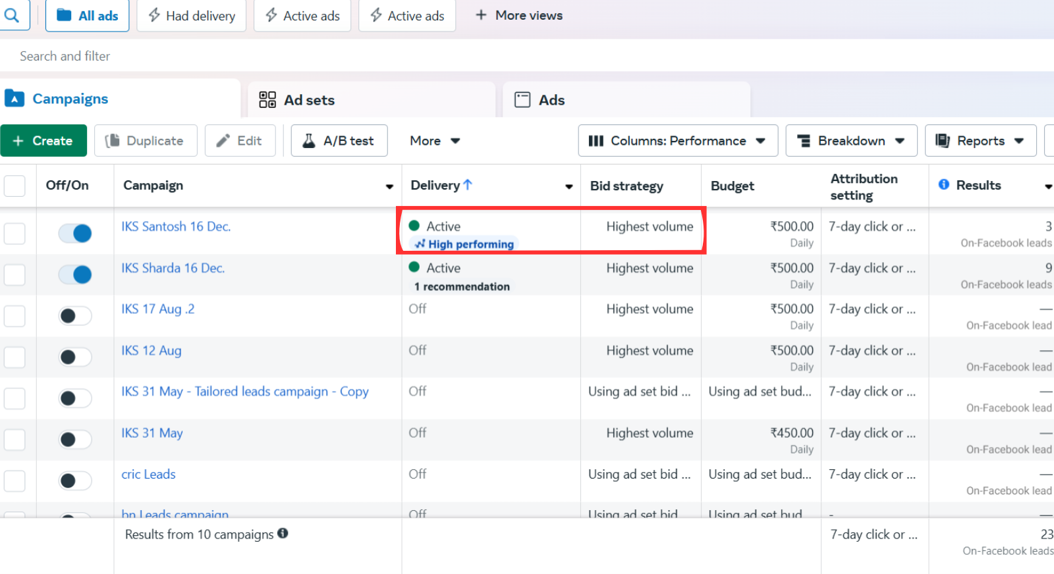Switch to the Ads tab

click(x=540, y=100)
